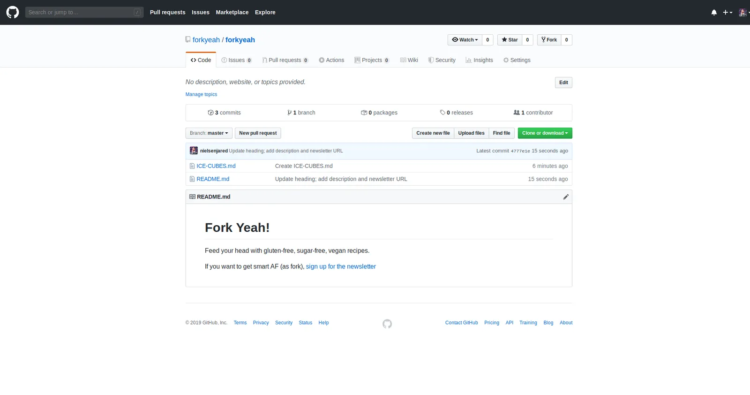This screenshot has height=395, width=750.
Task: Open the nielsenjared author link
Action: 214,151
